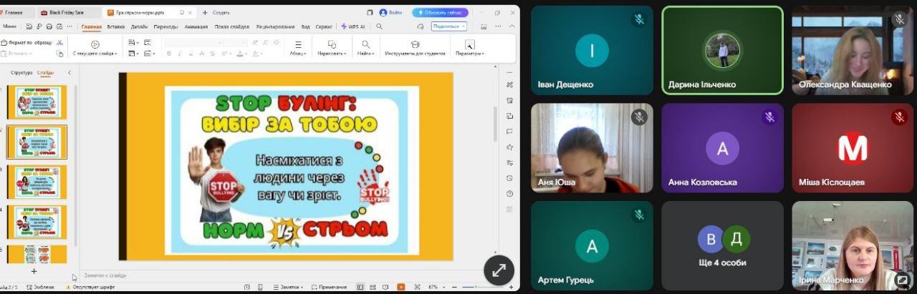Viewport: 917px width, 294px height.
Task: Click the add new slide plus icon
Action: coord(34,271)
